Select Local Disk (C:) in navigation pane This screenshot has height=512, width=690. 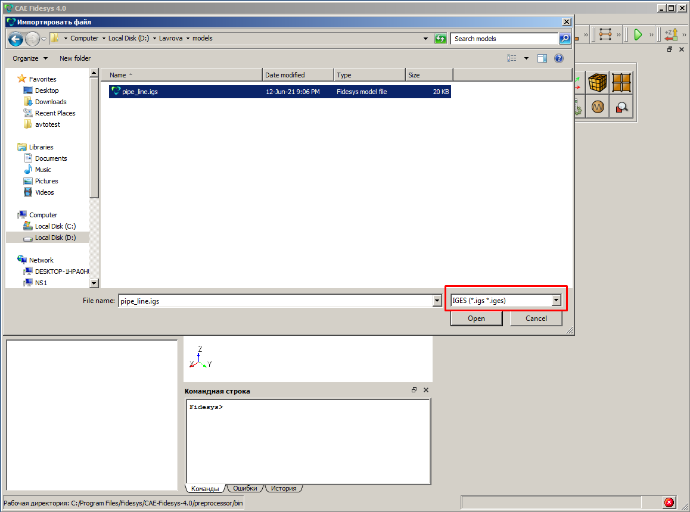coord(55,226)
